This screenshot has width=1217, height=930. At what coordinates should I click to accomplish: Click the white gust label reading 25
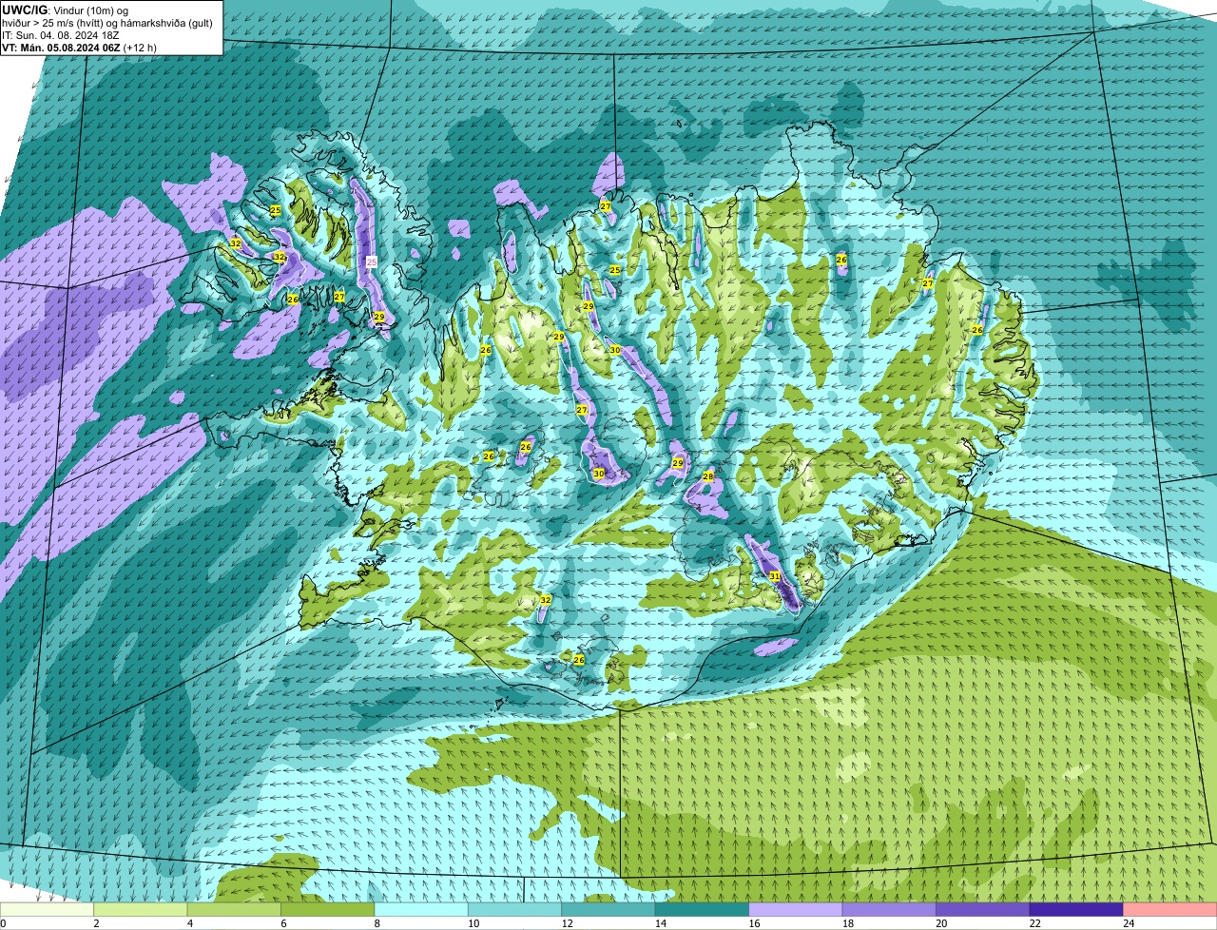[x=372, y=262]
